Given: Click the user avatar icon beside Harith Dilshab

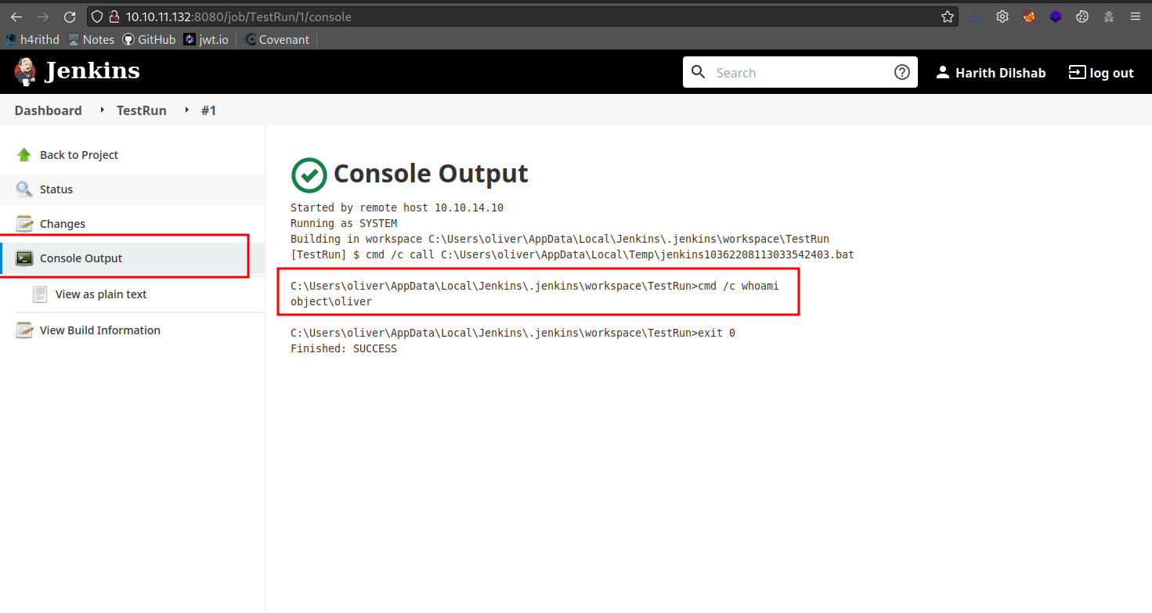Looking at the screenshot, I should (943, 73).
